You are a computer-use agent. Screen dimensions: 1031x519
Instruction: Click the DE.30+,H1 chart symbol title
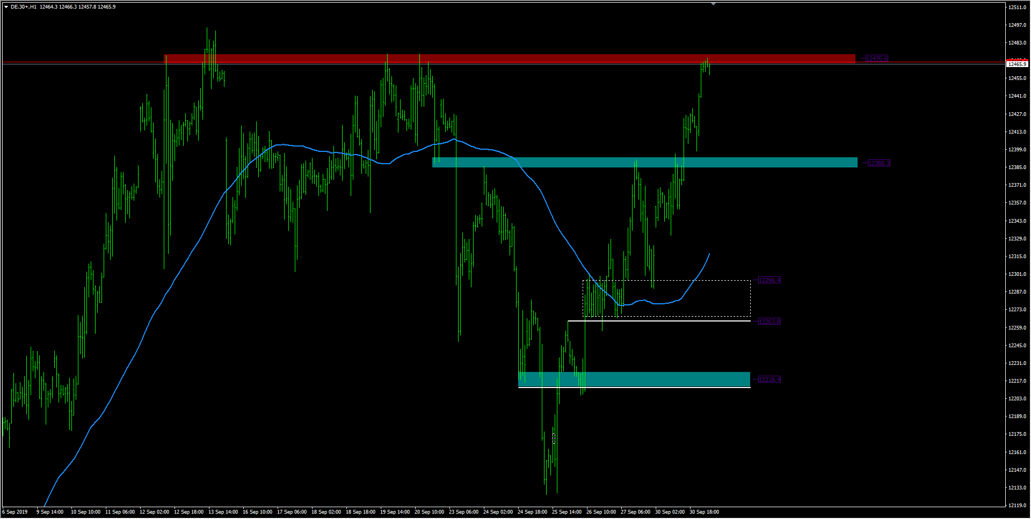(x=24, y=7)
